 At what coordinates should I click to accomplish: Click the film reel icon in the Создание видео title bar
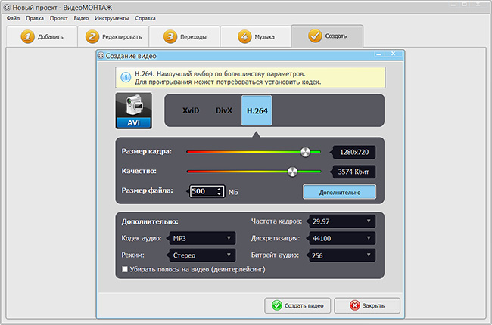(x=101, y=56)
